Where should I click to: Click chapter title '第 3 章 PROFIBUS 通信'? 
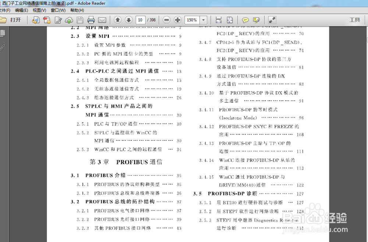126,162
